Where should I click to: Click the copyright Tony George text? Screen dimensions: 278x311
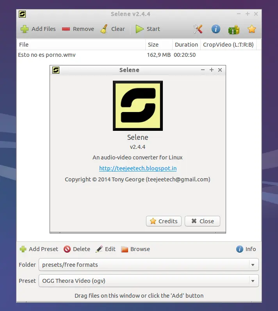pos(137,179)
